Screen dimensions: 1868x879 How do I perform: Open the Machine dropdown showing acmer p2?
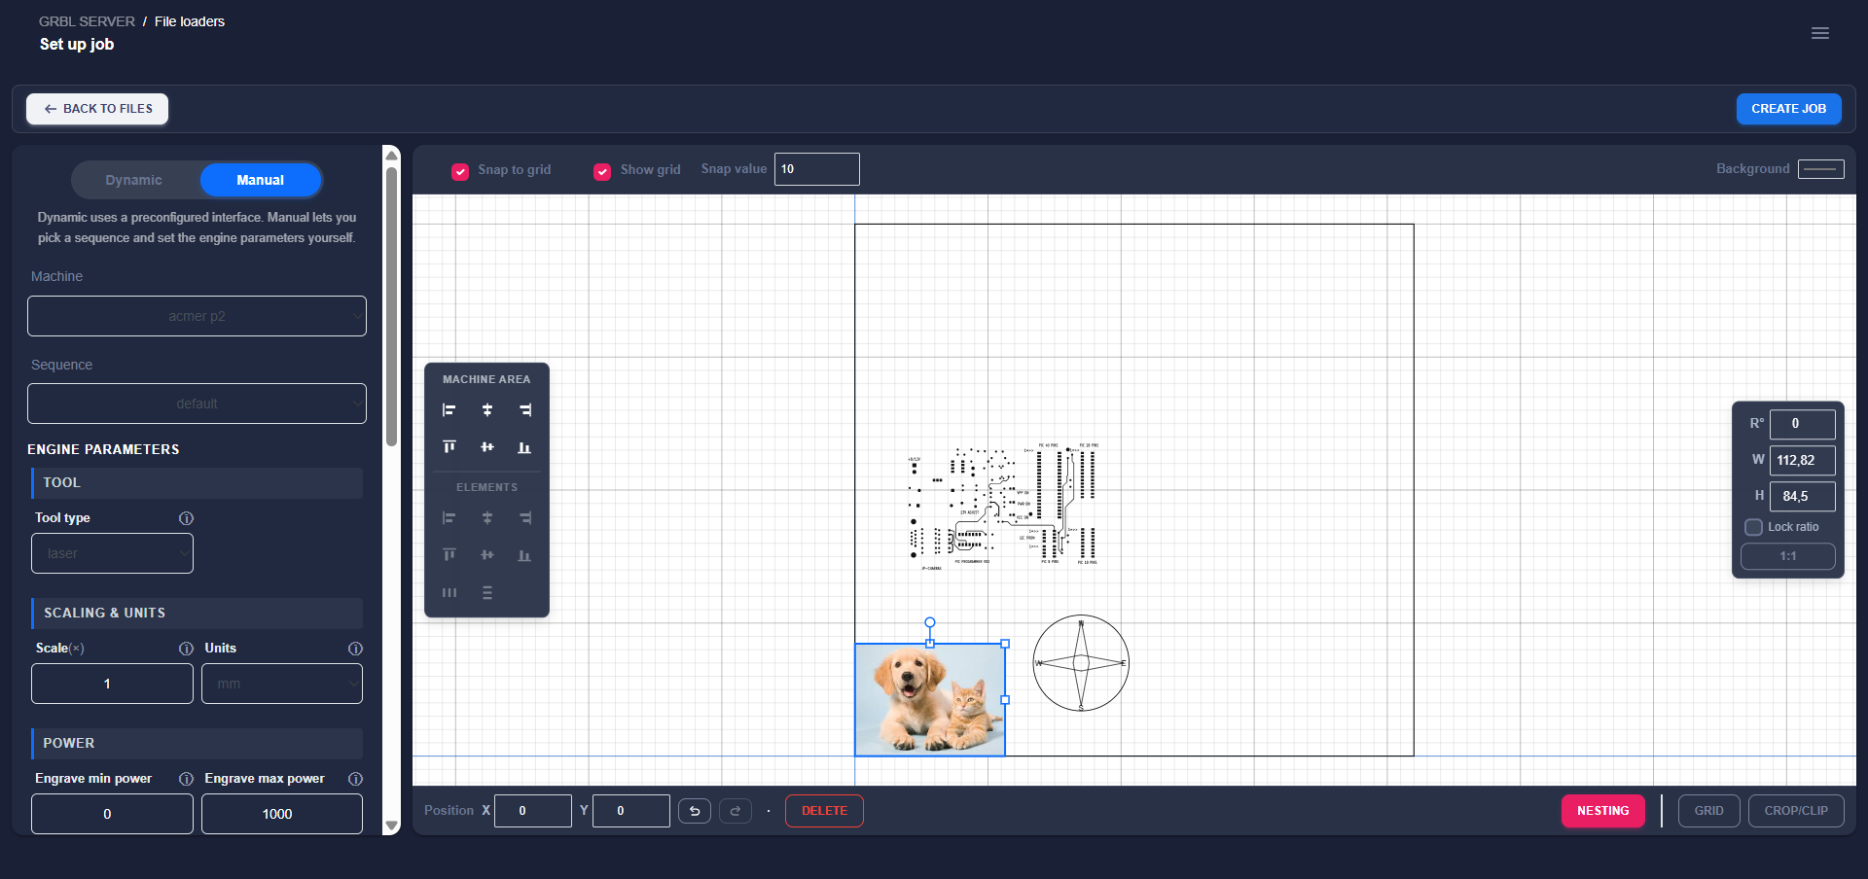[197, 316]
